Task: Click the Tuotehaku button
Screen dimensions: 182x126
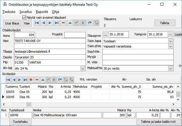Action: click(x=20, y=122)
